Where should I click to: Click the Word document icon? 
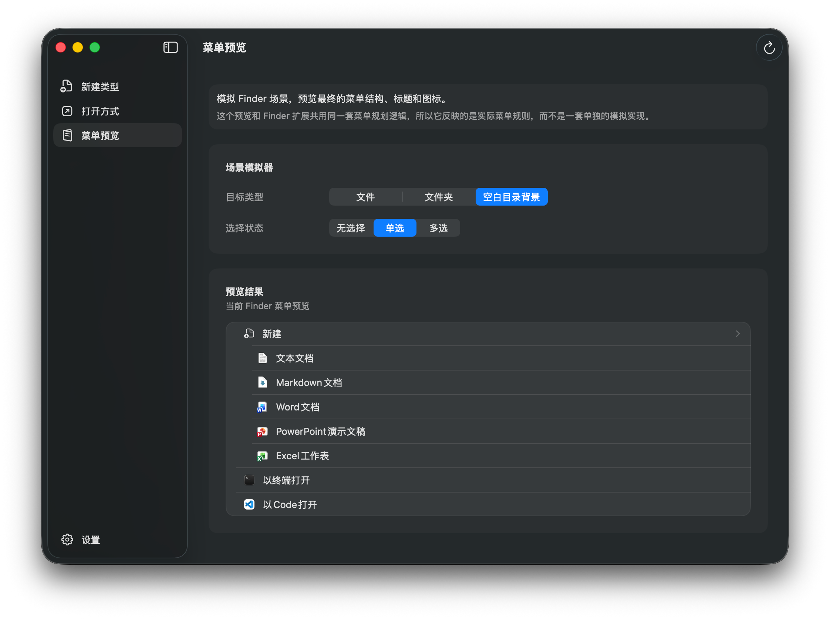pyautogui.click(x=262, y=407)
